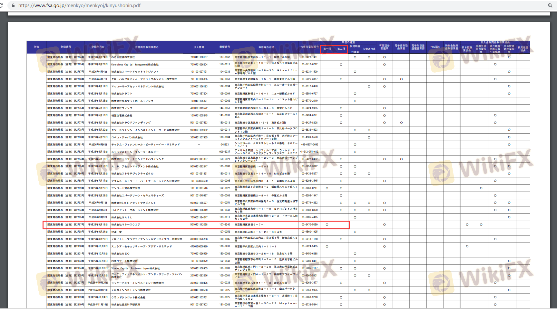Click the 第二種 column header

(341, 49)
